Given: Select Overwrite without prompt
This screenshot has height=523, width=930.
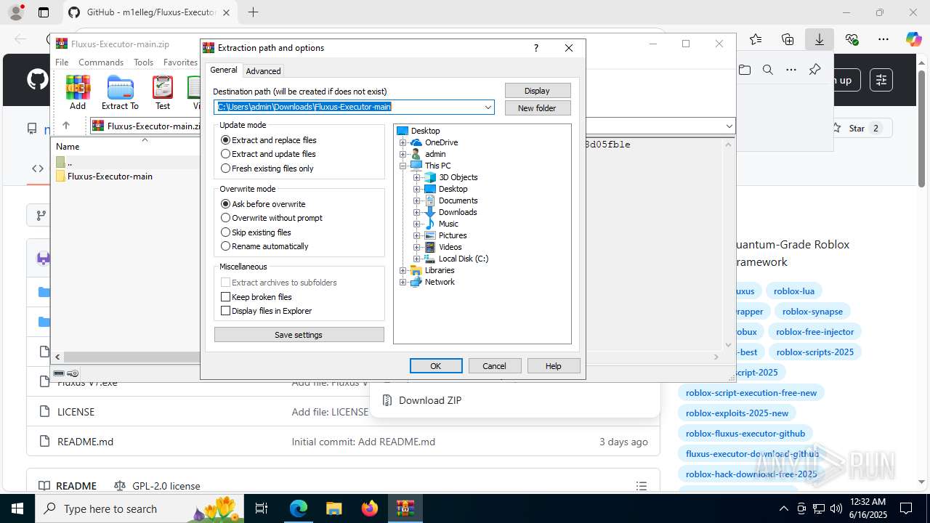Looking at the screenshot, I should pyautogui.click(x=272, y=218).
